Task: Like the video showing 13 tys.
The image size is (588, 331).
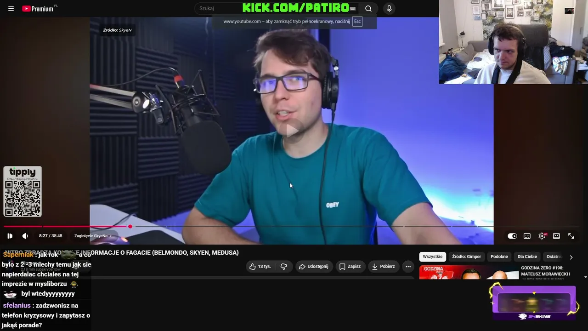Action: point(260,267)
